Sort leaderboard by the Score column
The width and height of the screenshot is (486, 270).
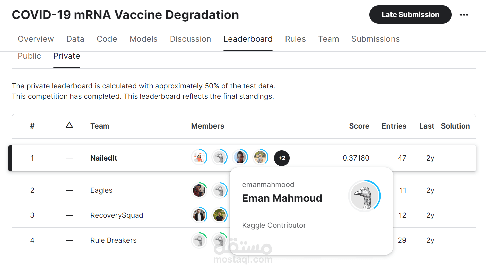click(x=359, y=126)
